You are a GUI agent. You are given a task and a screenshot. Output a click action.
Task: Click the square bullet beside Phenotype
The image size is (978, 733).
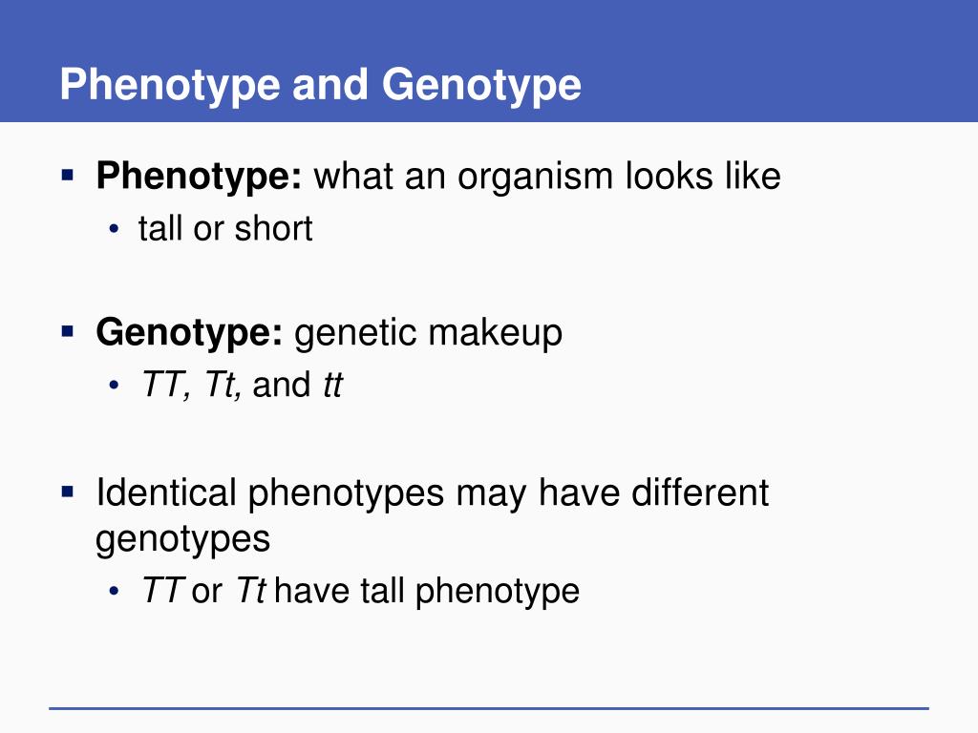coord(68,175)
